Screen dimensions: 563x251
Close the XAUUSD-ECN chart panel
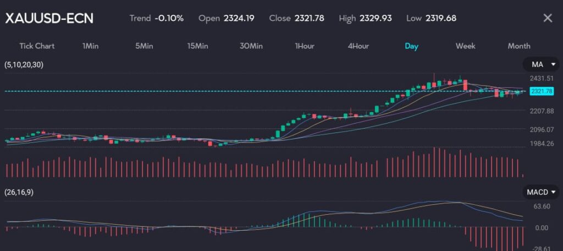547,18
